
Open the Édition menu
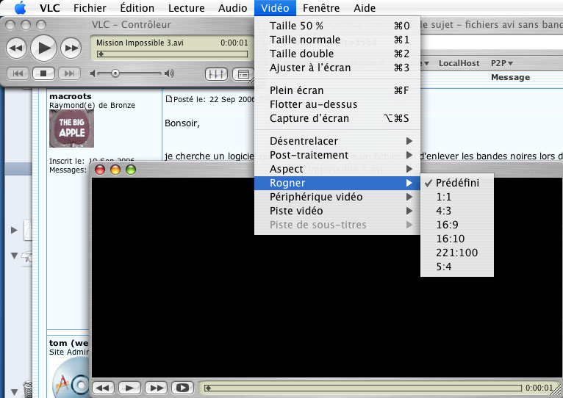pyautogui.click(x=137, y=8)
